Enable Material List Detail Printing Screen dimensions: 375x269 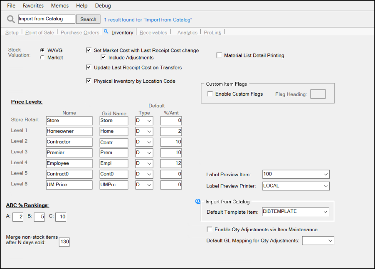219,55
